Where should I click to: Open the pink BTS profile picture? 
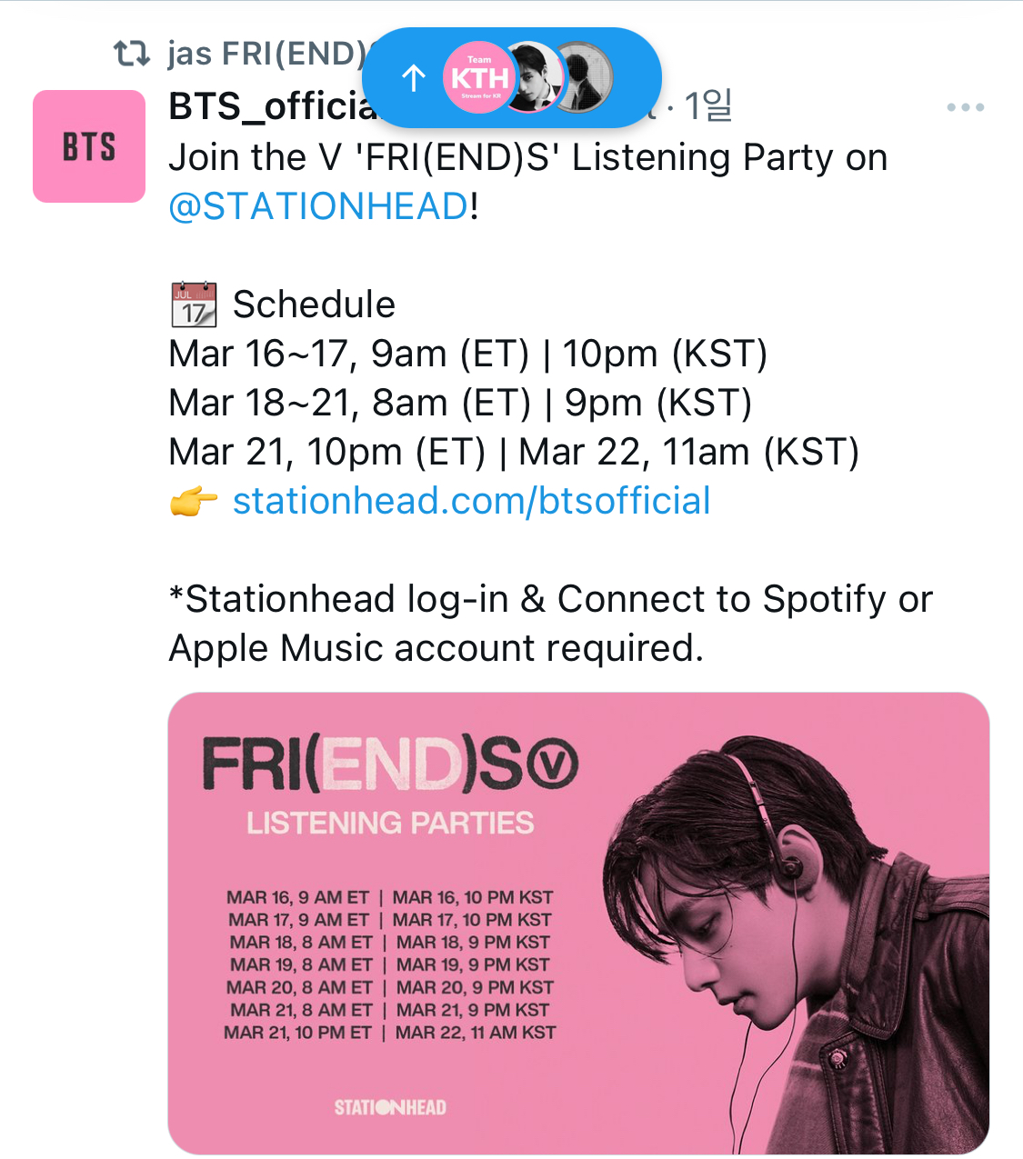(x=89, y=146)
